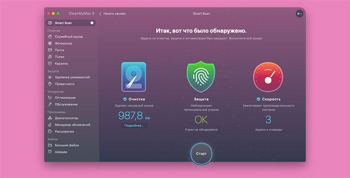
Task: Click the Деинсталлятор icon
Action: [50, 118]
